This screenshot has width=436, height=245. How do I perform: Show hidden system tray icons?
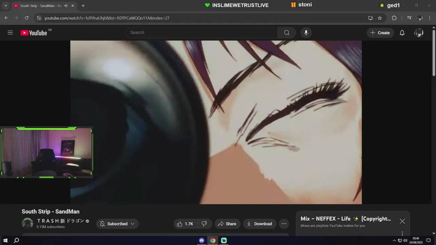394,241
